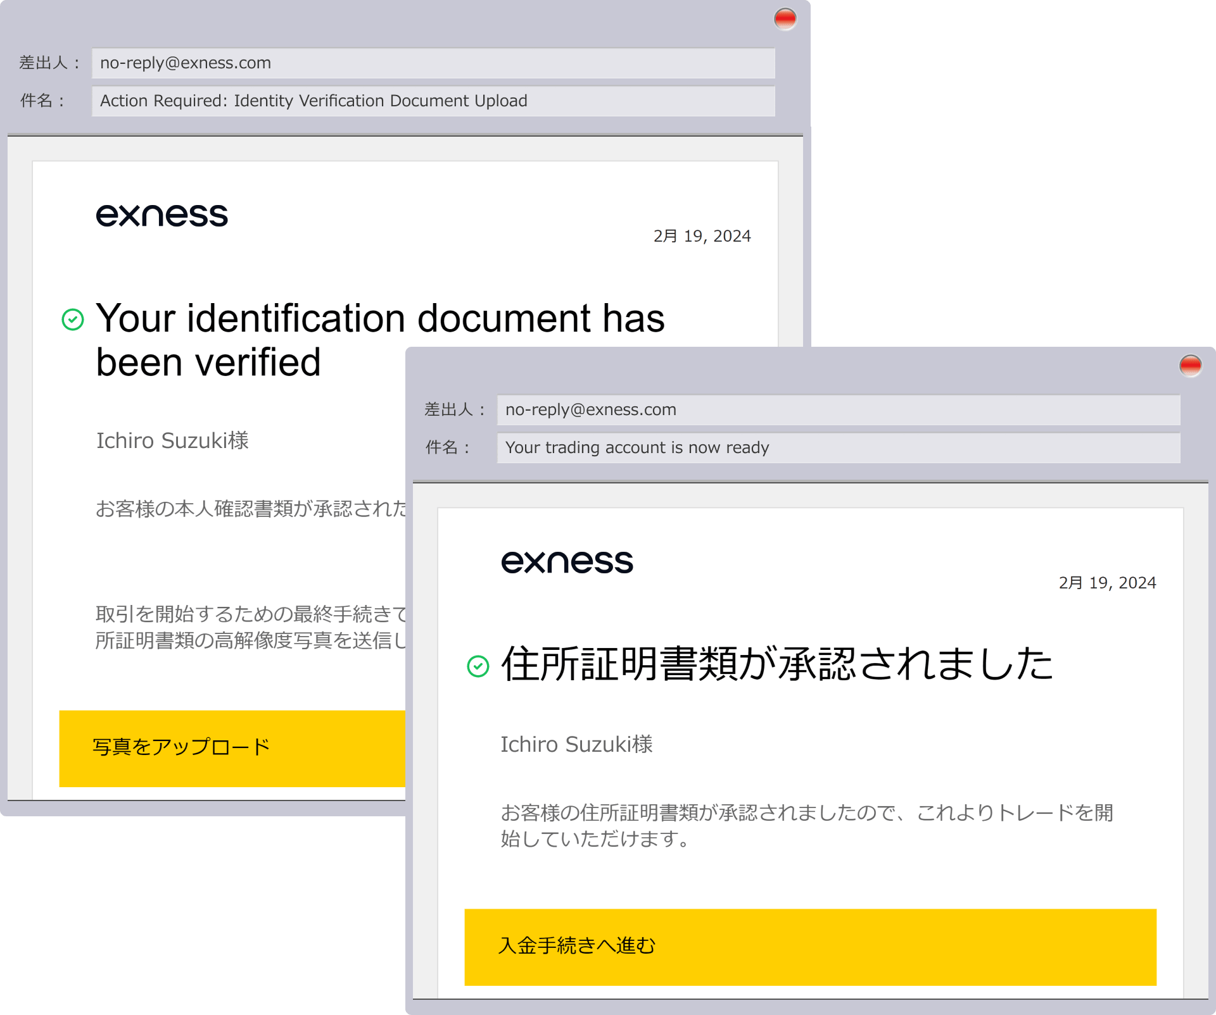Image resolution: width=1216 pixels, height=1015 pixels.
Task: Click subject field 'Your trading account is now ready'
Action: pos(839,448)
